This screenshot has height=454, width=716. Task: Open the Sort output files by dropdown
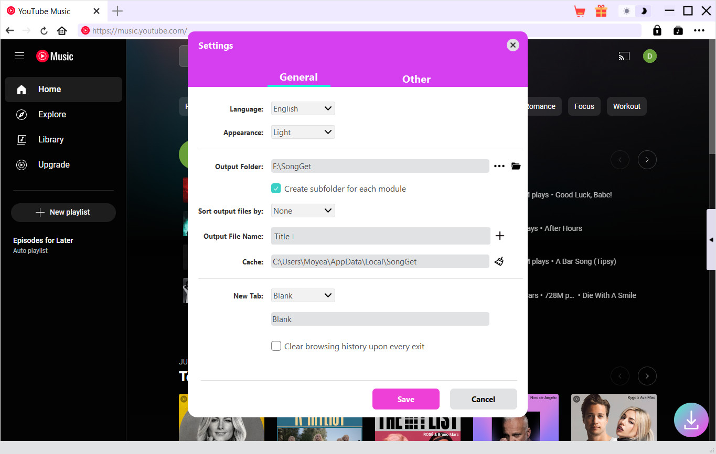click(303, 211)
